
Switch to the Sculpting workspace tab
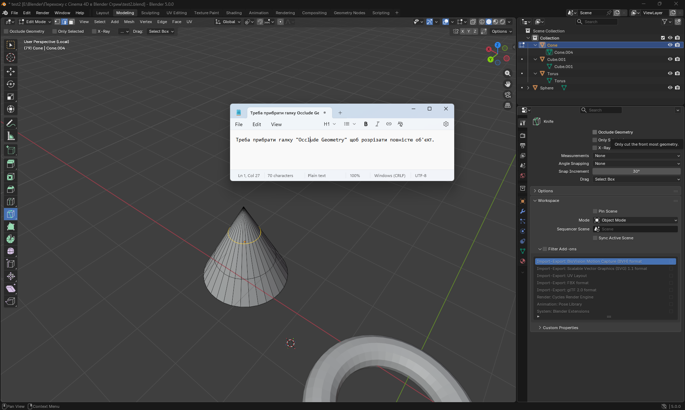[150, 13]
